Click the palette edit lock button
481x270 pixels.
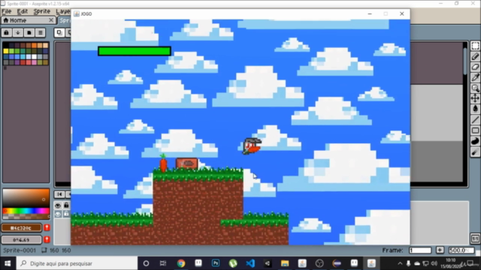click(x=7, y=33)
